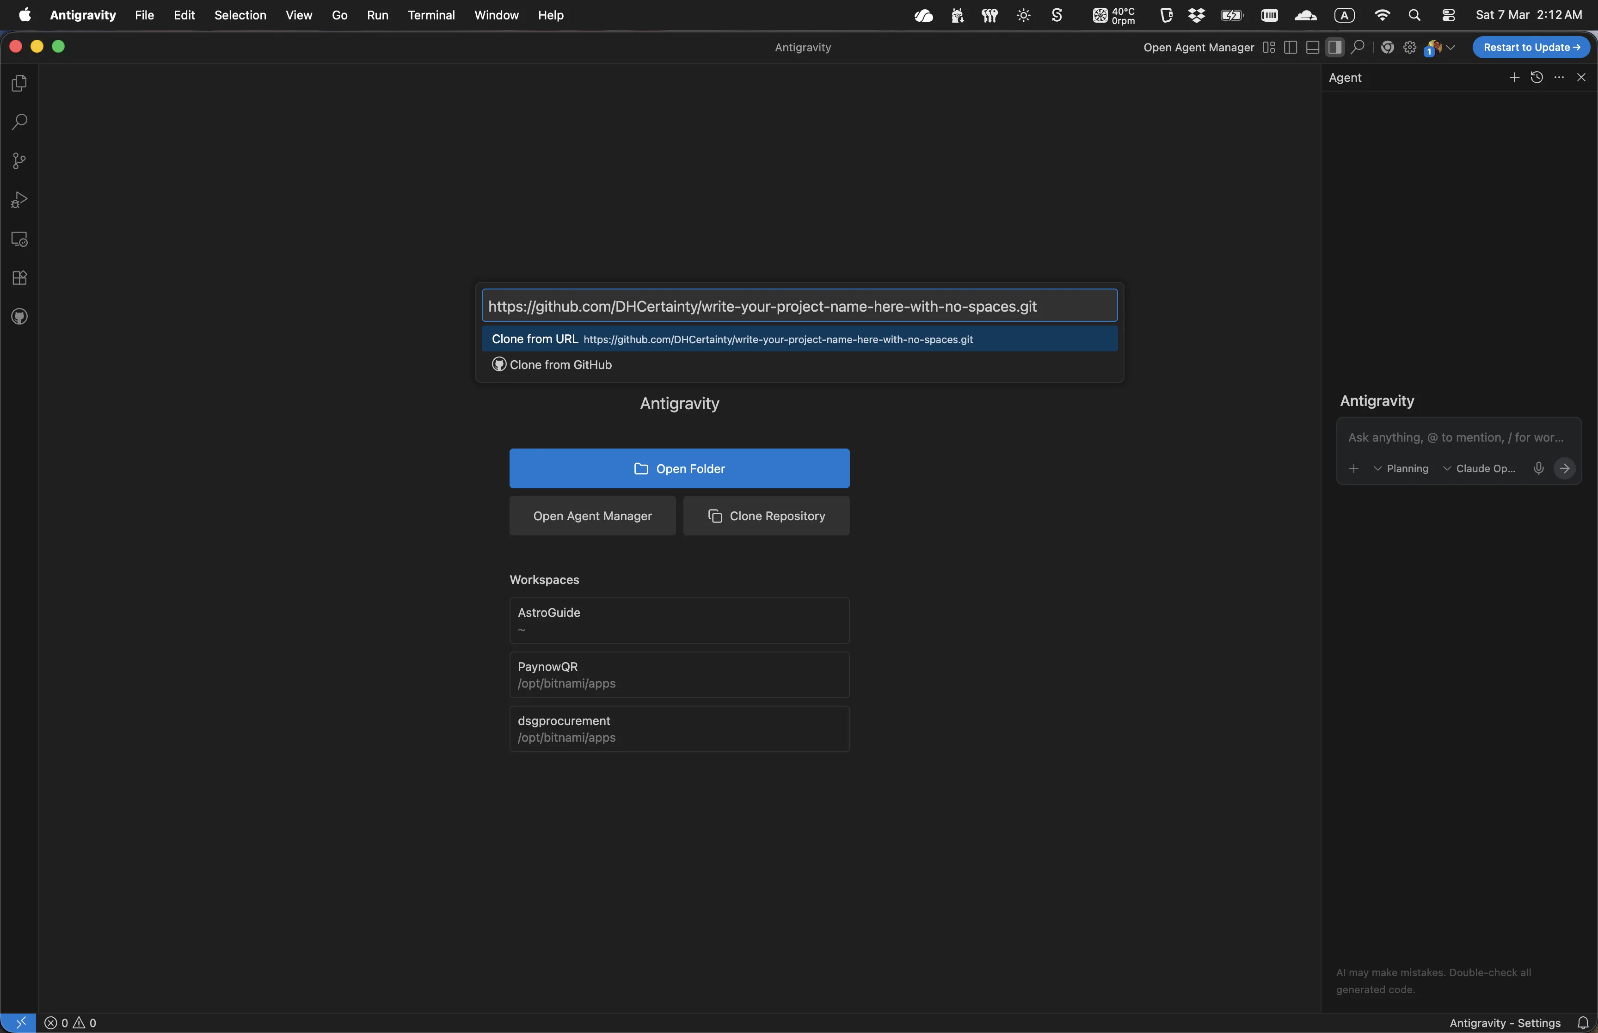Click the send arrow button in chat
The width and height of the screenshot is (1598, 1033).
click(x=1564, y=468)
